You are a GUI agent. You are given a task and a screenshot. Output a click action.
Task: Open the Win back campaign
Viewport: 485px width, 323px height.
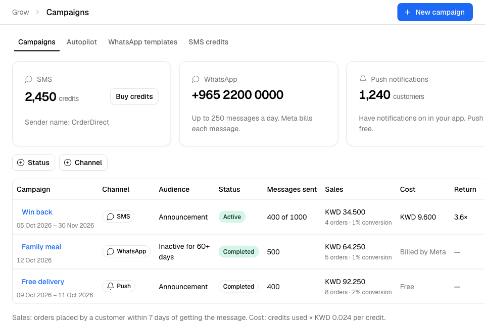click(x=37, y=212)
